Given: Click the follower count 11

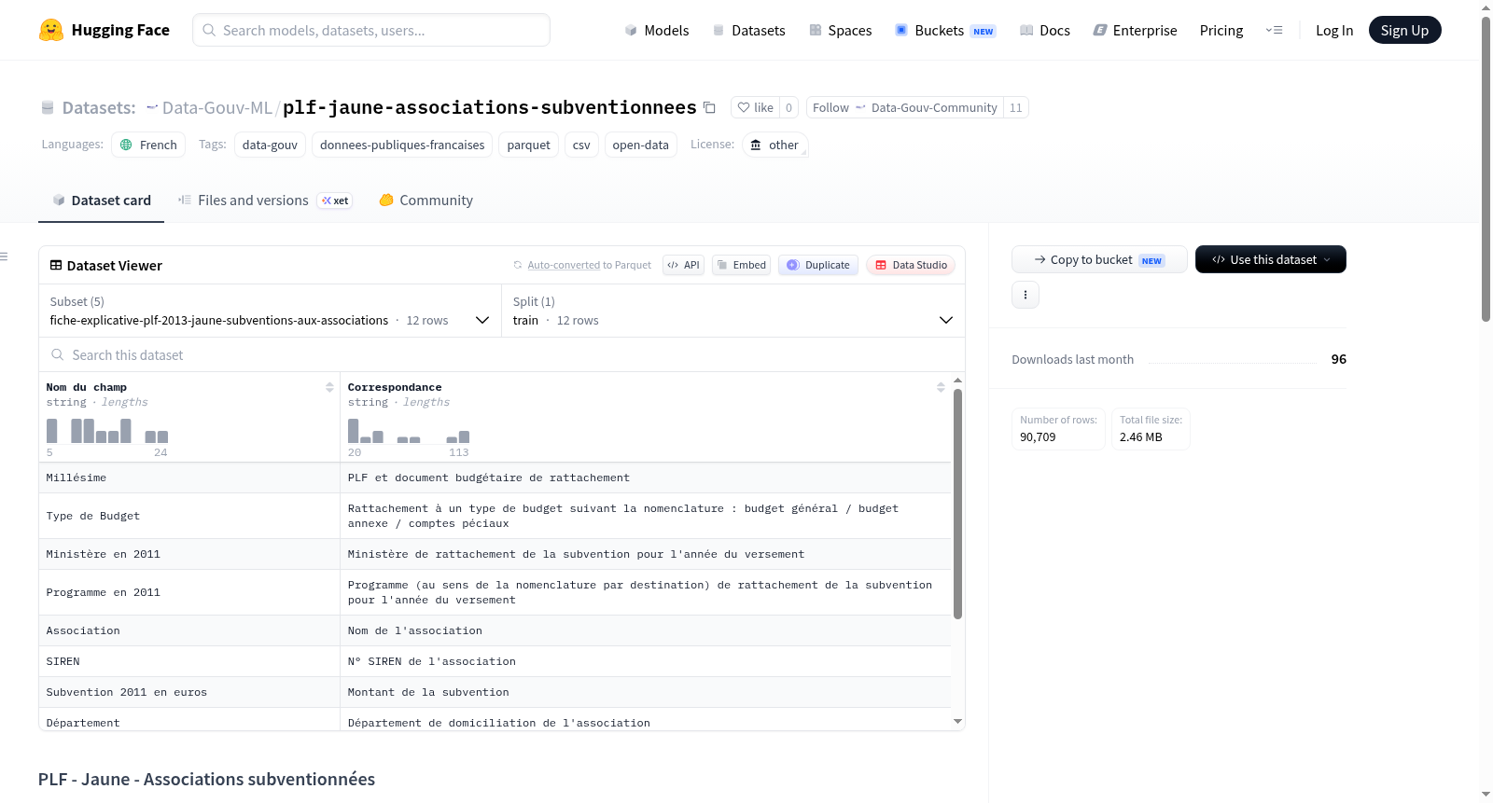Looking at the screenshot, I should pos(1016,107).
